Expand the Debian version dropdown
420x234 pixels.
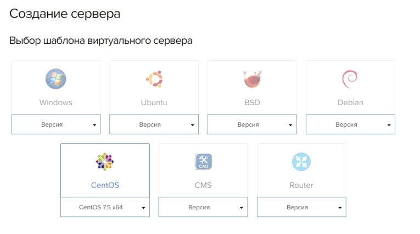pyautogui.click(x=350, y=124)
